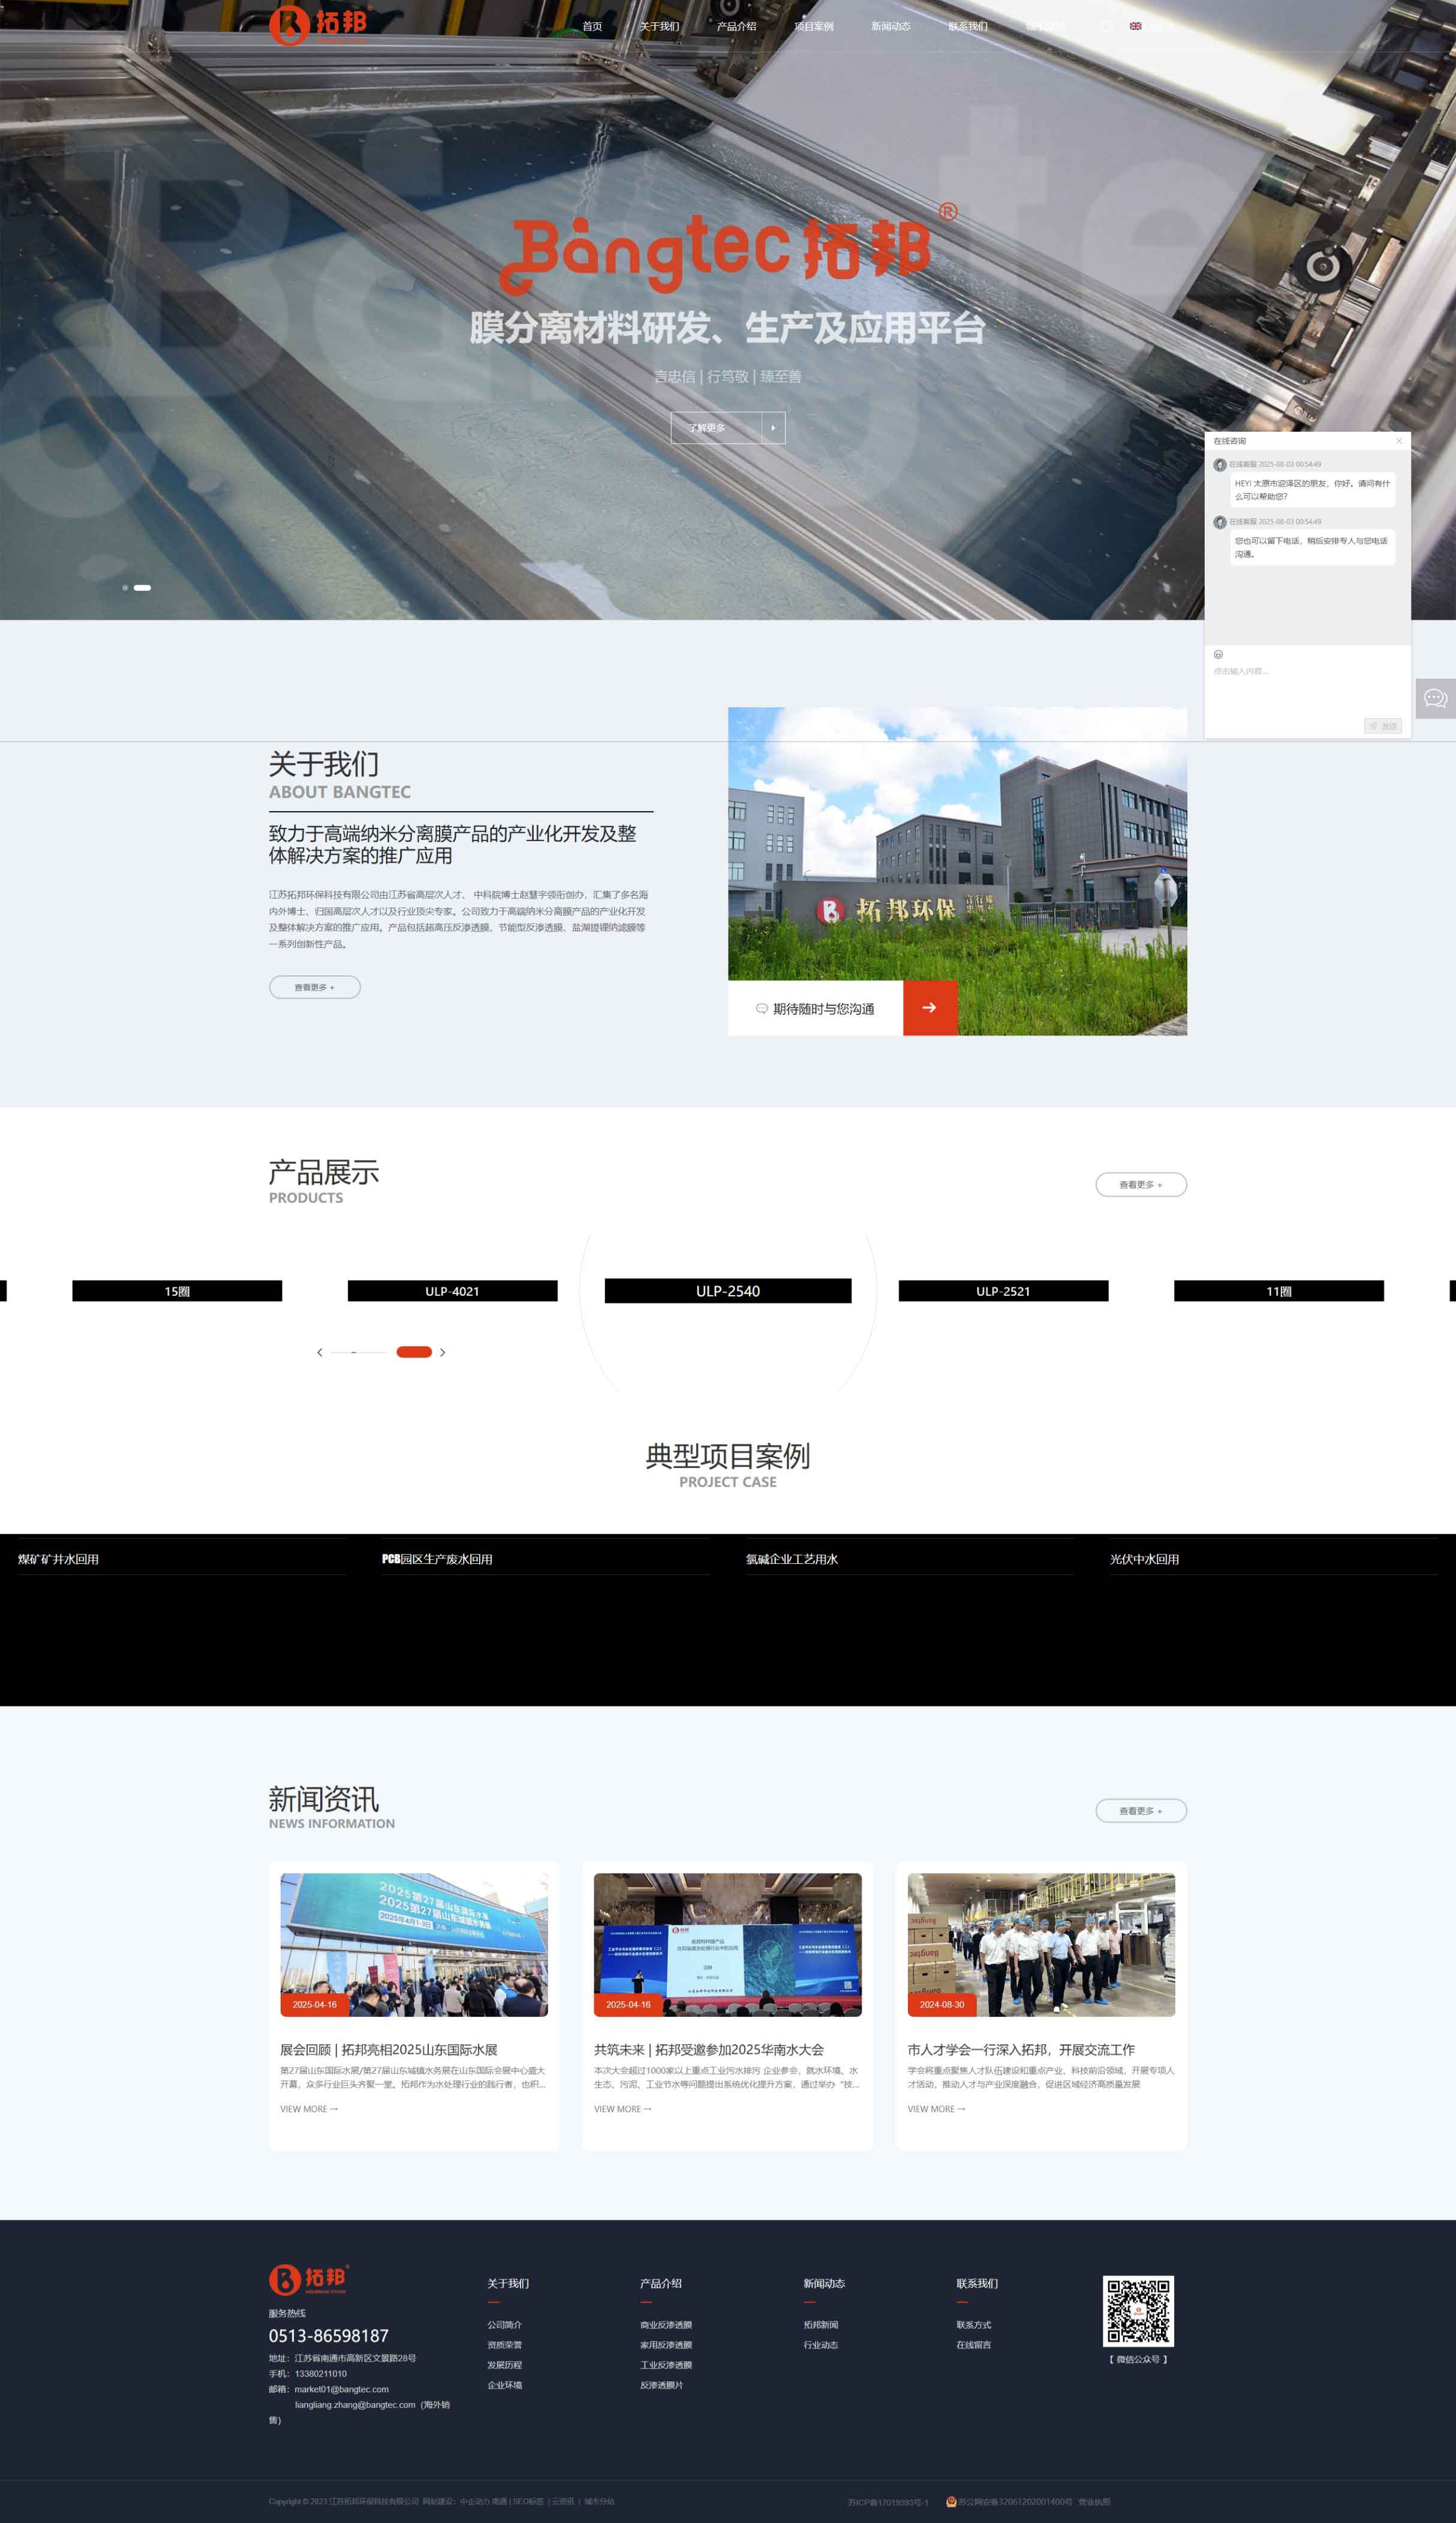Open the 2025华南水大会 news image
Viewport: 1456px width, 2523px height.
click(728, 1944)
